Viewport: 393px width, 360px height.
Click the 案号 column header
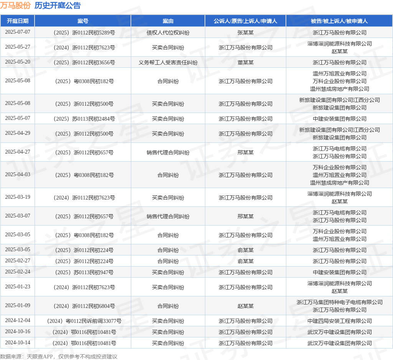pyautogui.click(x=83, y=21)
